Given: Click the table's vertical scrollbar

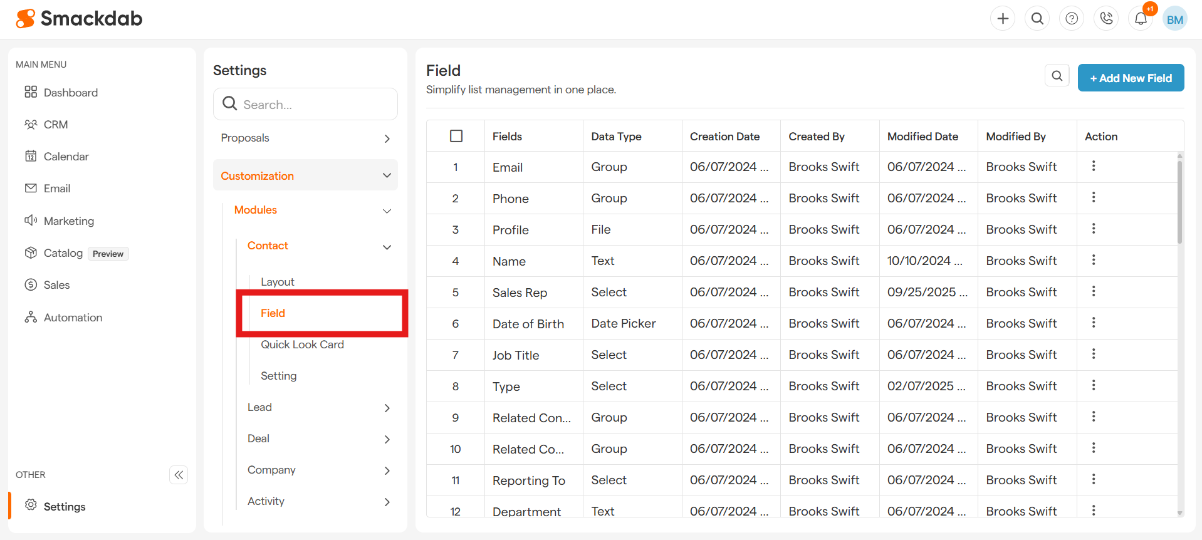Looking at the screenshot, I should point(1179,200).
